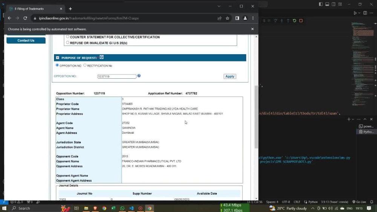The width and height of the screenshot is (377, 212).
Task: Toggle VS Code primary sidebar layout icon
Action: pos(321,4)
